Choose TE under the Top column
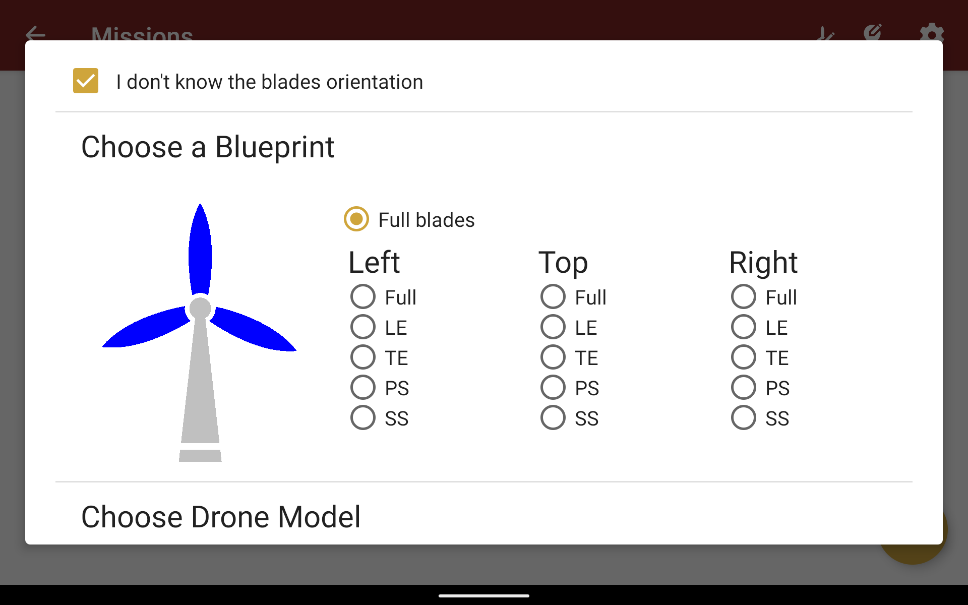This screenshot has width=968, height=605. click(x=553, y=357)
